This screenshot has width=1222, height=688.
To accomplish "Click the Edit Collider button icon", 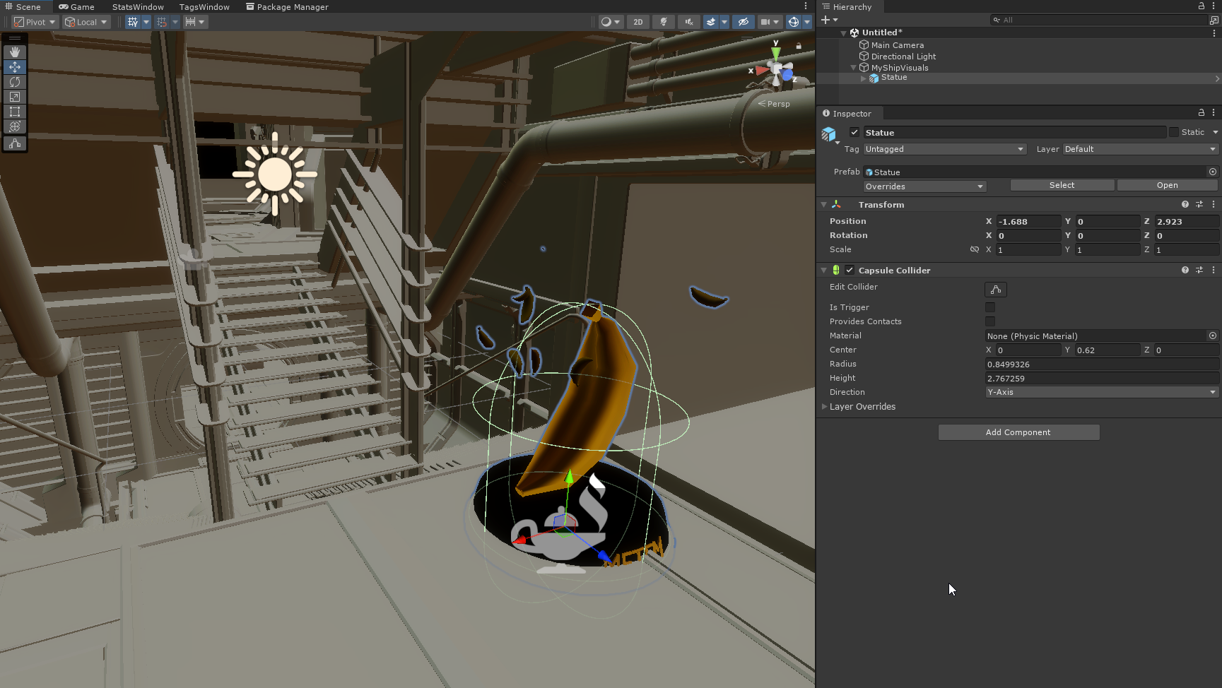I will [x=995, y=290].
